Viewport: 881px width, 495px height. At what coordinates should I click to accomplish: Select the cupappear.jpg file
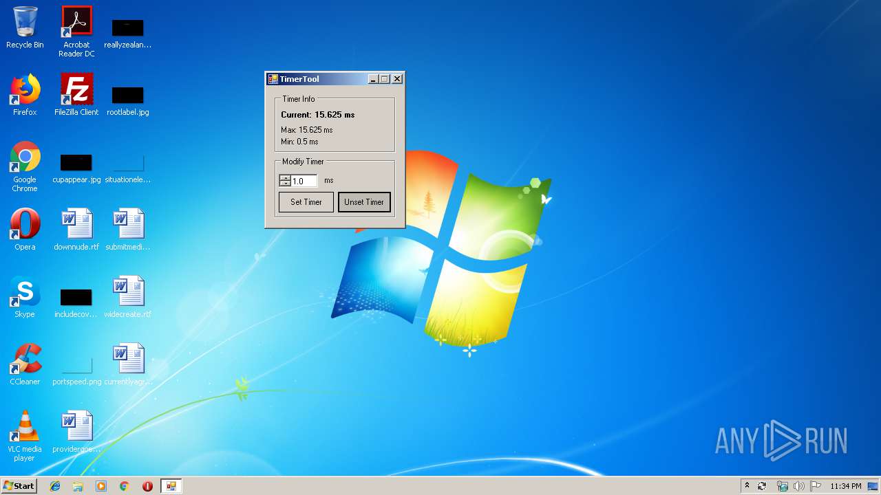(76, 167)
